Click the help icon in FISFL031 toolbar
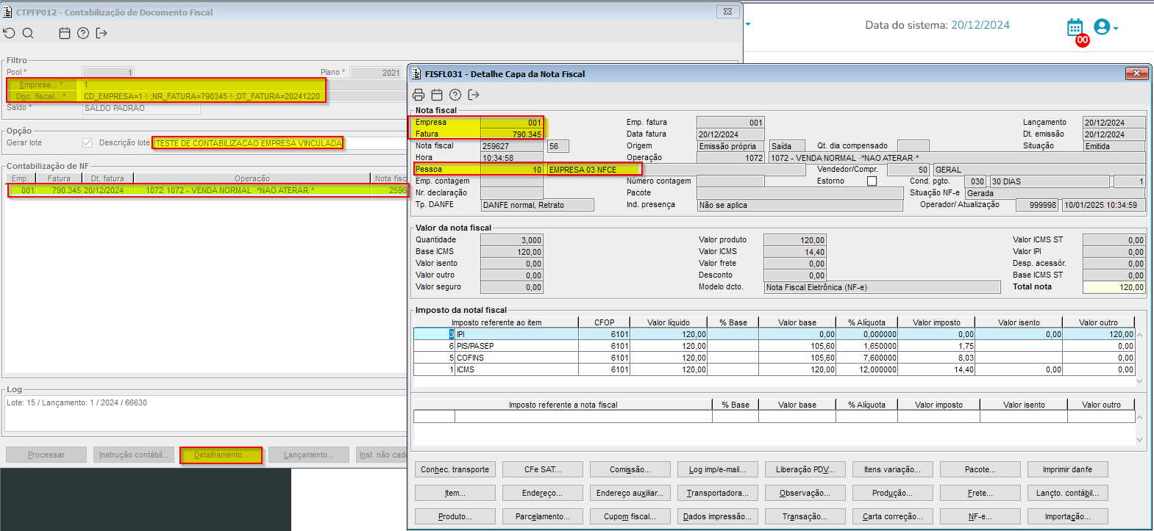The width and height of the screenshot is (1154, 531). click(x=455, y=95)
